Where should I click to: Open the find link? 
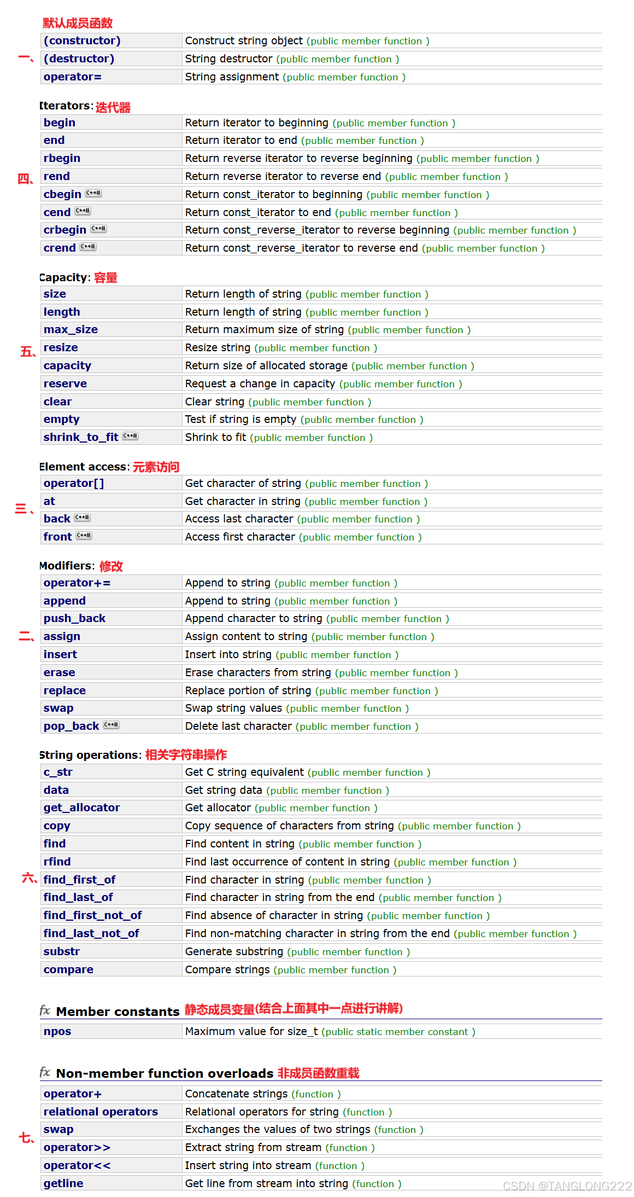(55, 844)
